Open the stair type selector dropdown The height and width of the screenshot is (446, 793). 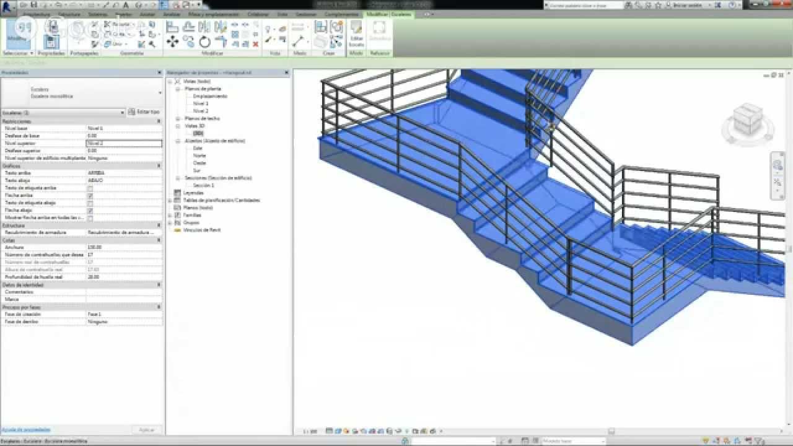pos(160,93)
